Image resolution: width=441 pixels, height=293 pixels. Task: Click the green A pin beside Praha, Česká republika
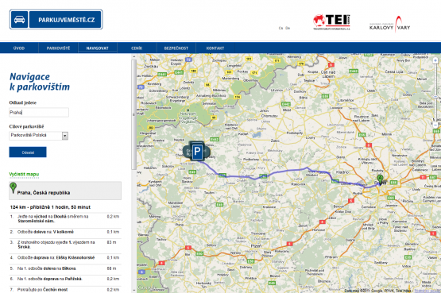pos(13,187)
